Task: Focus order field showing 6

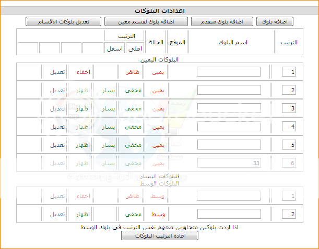Action: (289, 163)
